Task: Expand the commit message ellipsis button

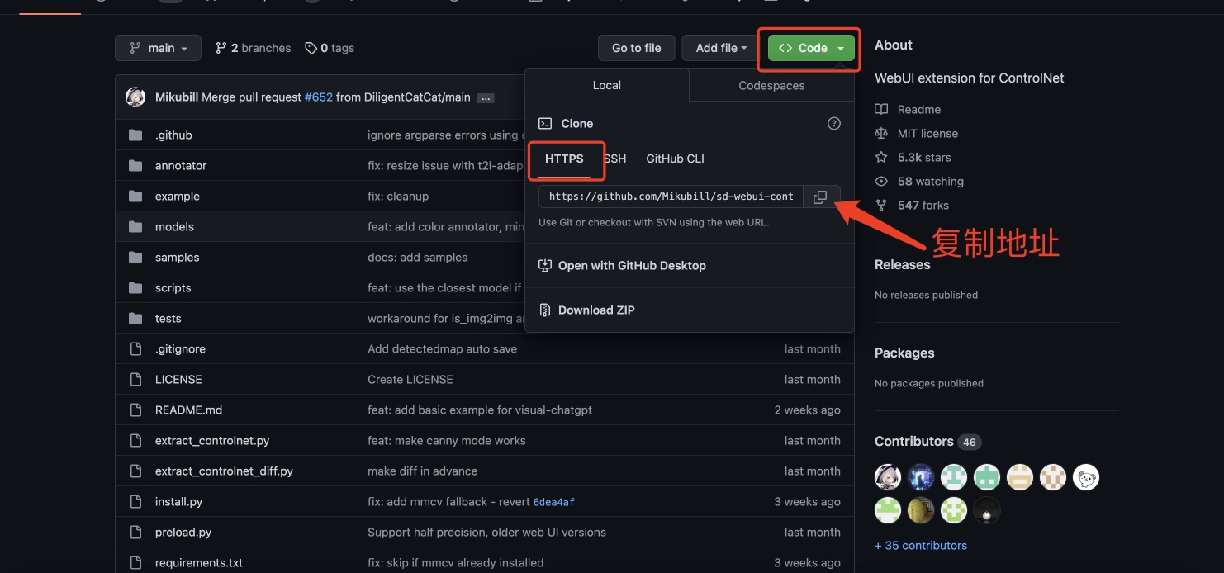Action: [x=486, y=97]
